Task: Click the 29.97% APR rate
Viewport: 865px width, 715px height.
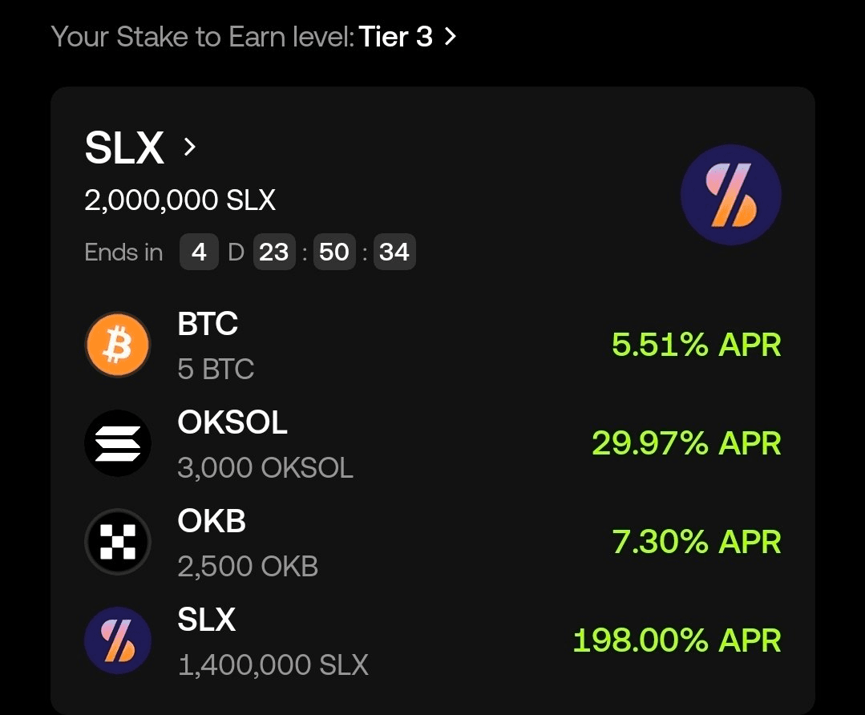Action: [686, 443]
